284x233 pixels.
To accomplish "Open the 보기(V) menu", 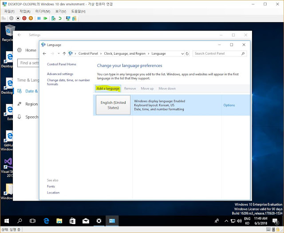I will click(61, 12).
